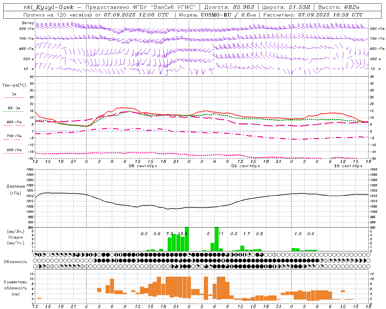Click the (мм/3ч.) precipitation unit label

click(x=16, y=231)
